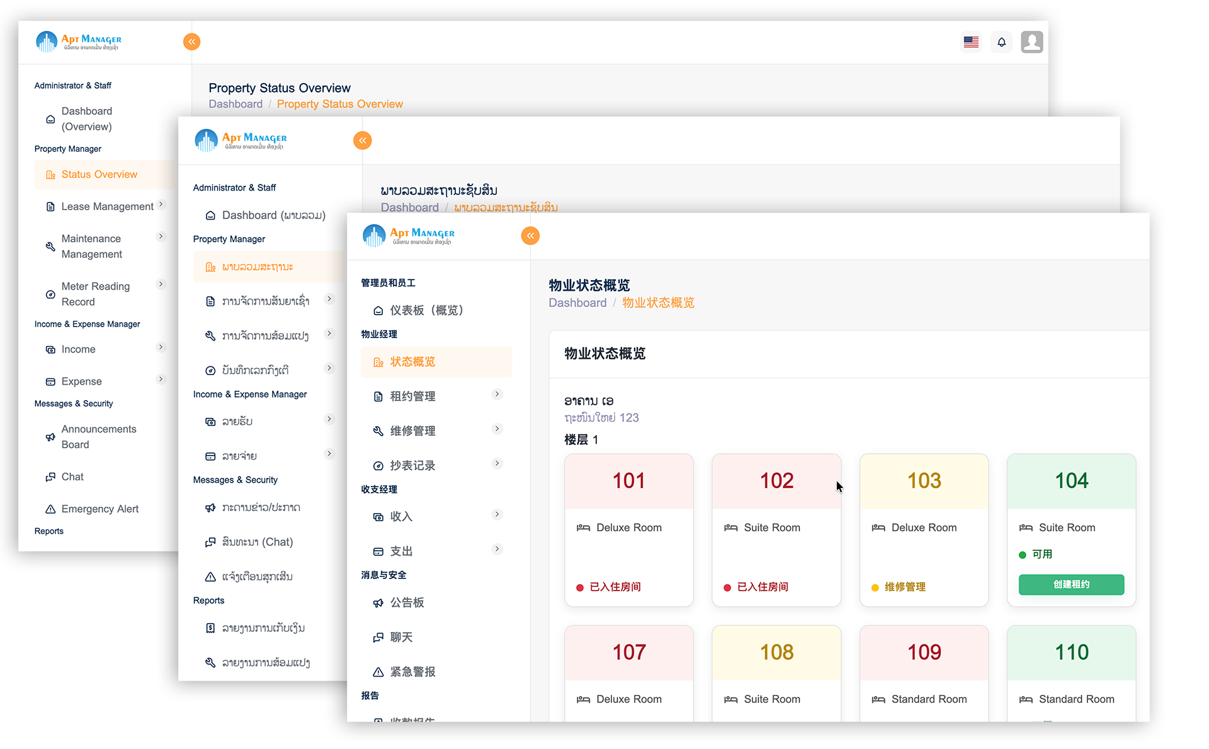The image size is (1209, 749).
Task: Open the Dashboard (Overview) menu item
Action: coord(86,118)
